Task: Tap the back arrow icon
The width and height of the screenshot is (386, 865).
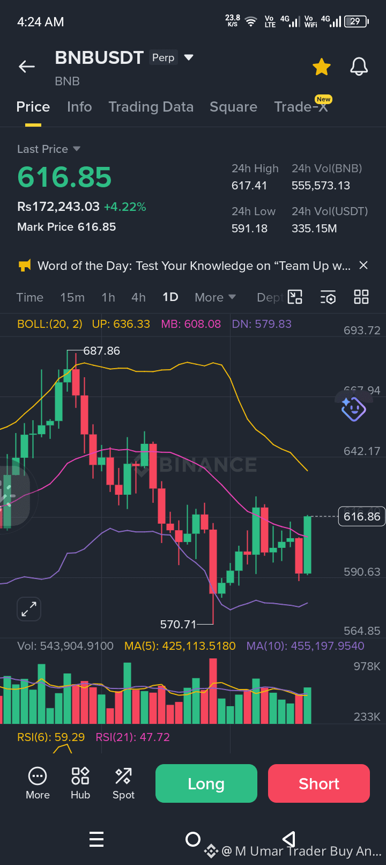Action: pyautogui.click(x=27, y=67)
